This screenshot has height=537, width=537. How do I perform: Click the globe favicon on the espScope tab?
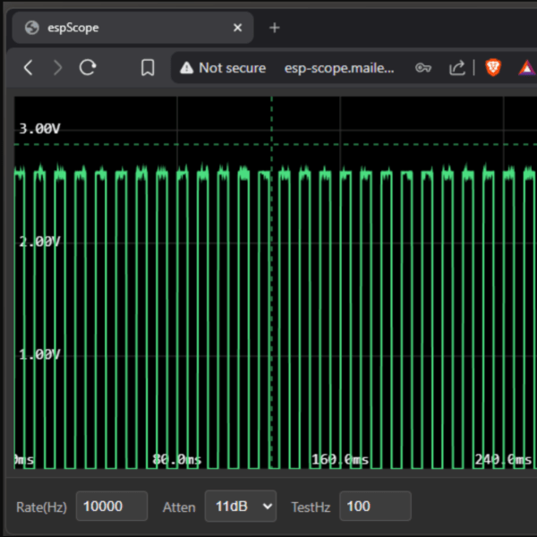coord(33,28)
